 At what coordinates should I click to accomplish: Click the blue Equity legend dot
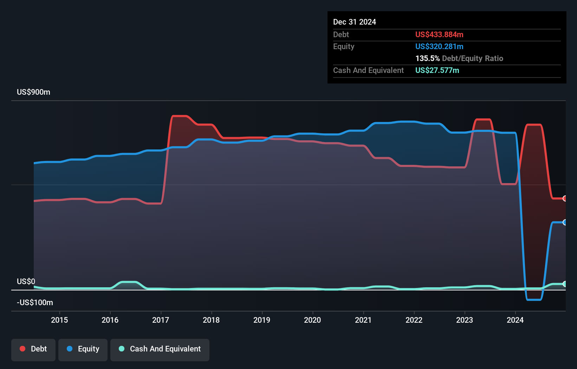pyautogui.click(x=70, y=349)
